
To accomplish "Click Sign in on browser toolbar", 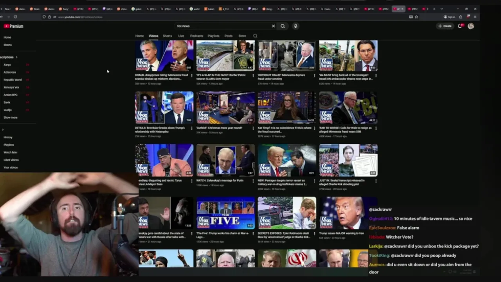I will click(449, 17).
